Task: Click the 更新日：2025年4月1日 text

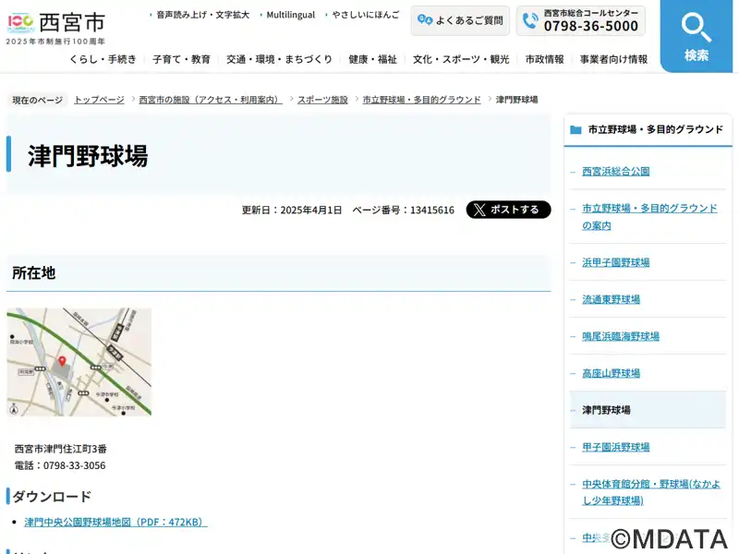Action: [292, 211]
